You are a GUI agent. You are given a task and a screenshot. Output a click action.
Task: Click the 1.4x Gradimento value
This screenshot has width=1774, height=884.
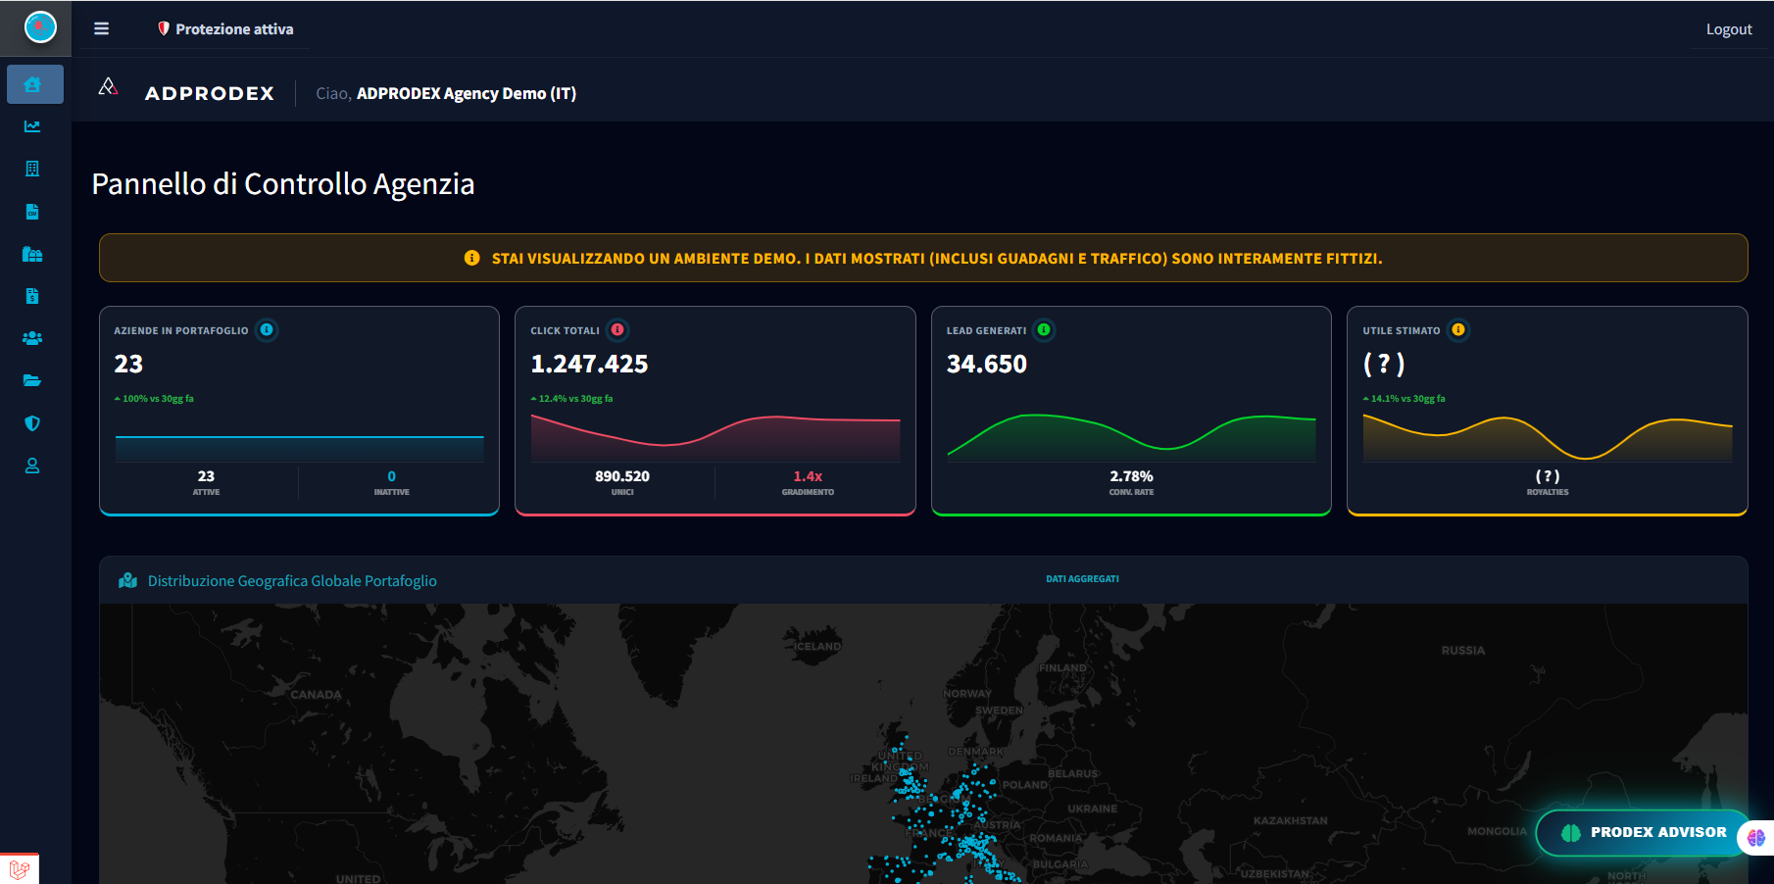pos(808,476)
